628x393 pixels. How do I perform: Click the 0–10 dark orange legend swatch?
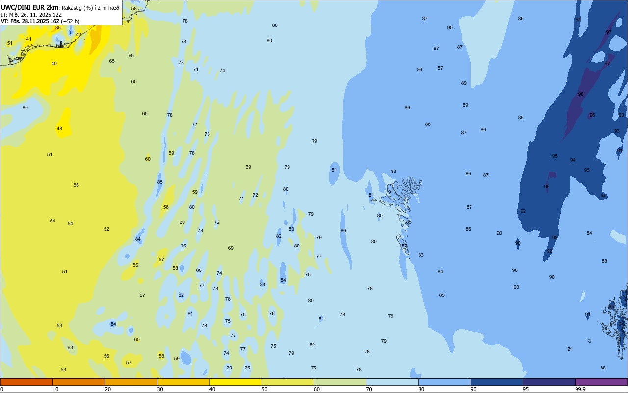26,382
